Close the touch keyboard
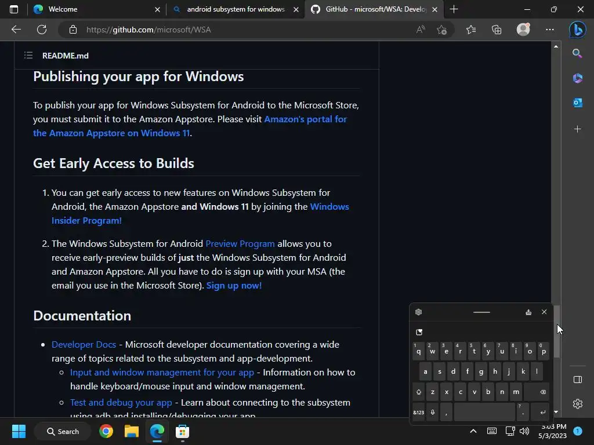 [544, 312]
